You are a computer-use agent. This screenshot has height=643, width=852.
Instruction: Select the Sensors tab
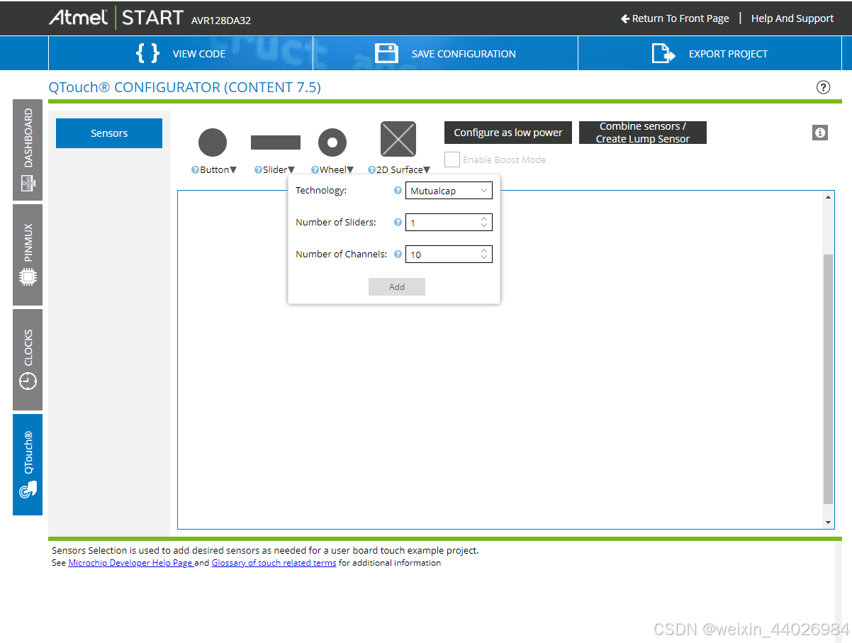[x=109, y=133]
